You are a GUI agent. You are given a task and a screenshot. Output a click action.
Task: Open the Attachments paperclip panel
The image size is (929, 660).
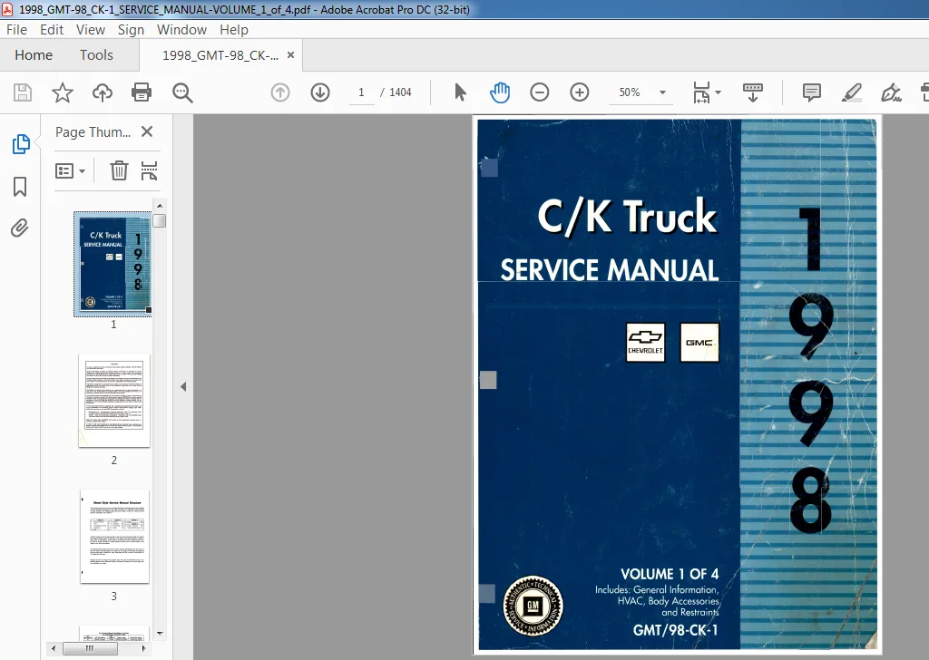(x=20, y=228)
